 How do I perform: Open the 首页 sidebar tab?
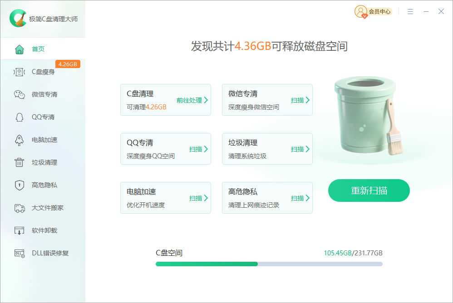[43, 49]
